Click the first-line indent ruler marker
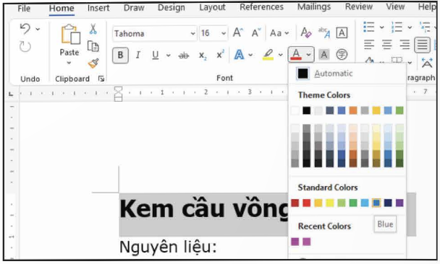The height and width of the screenshot is (264, 440). [x=119, y=89]
